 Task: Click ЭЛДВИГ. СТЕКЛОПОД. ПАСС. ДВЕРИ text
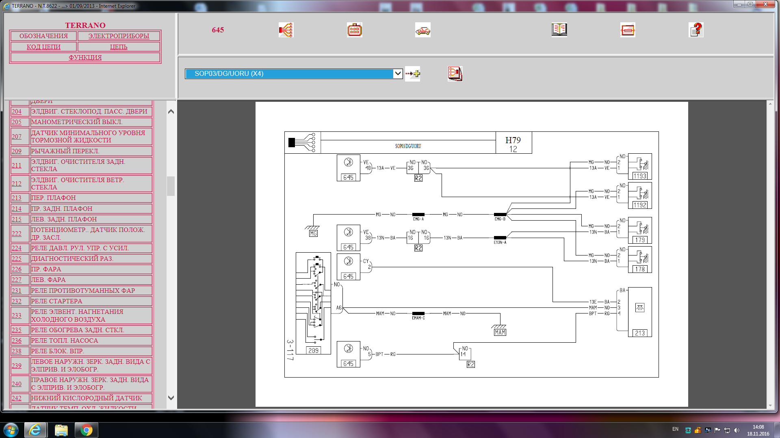coord(89,112)
